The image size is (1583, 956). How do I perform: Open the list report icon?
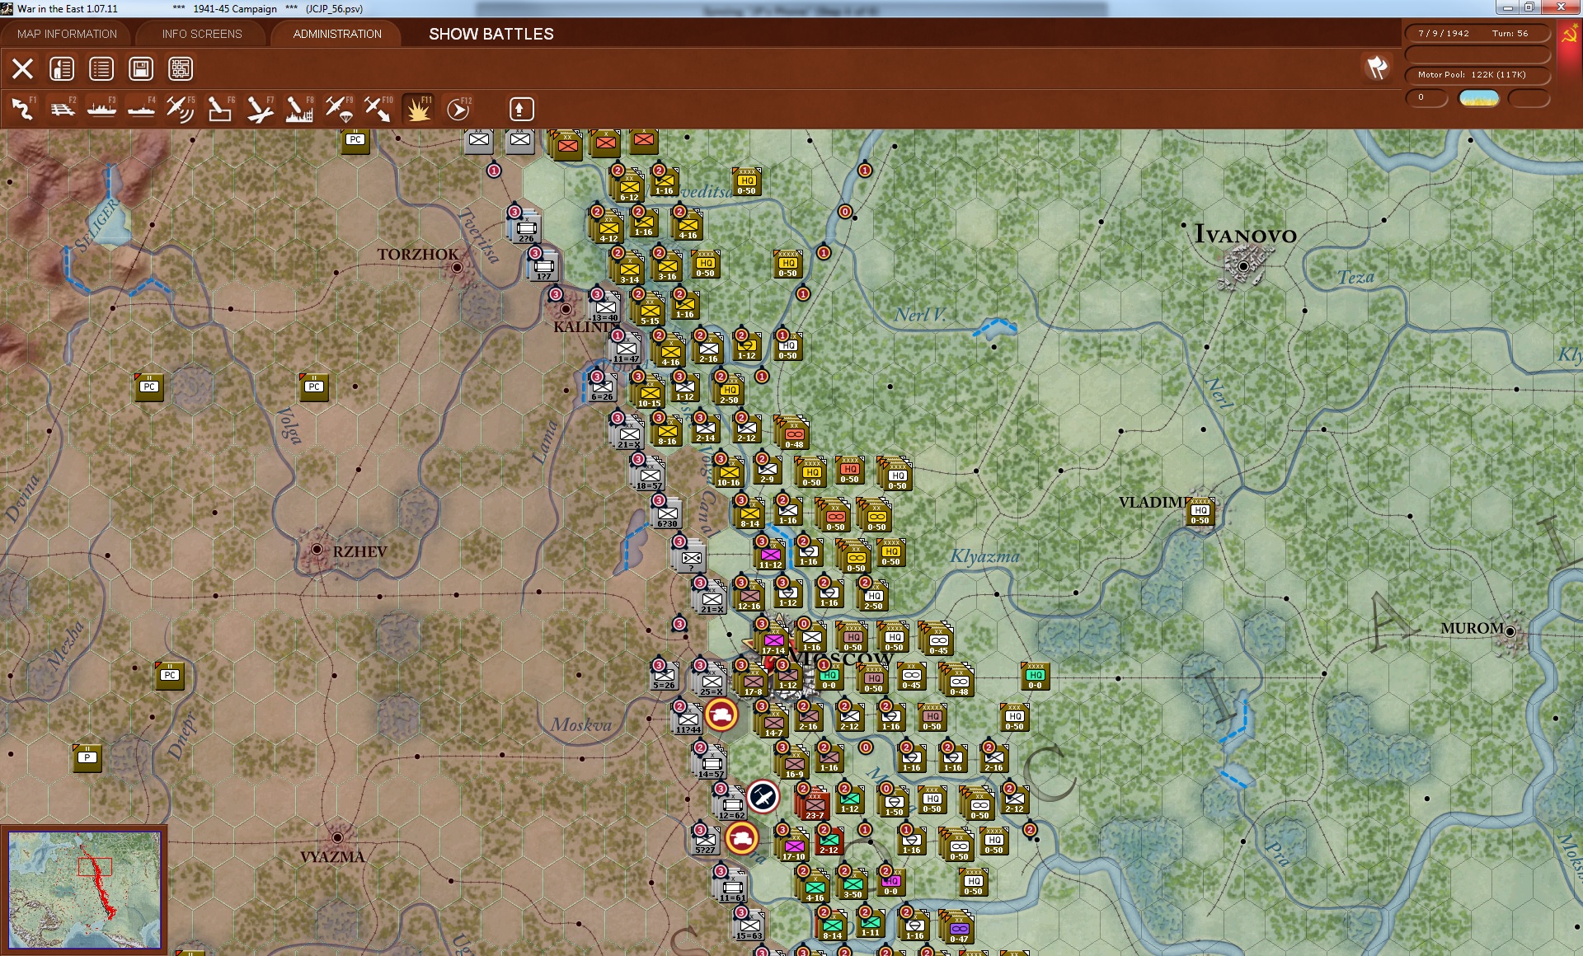point(101,68)
